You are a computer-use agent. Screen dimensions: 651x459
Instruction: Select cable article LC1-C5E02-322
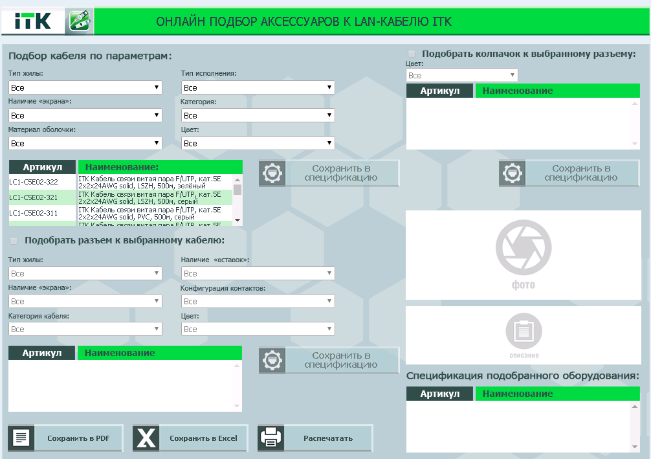point(34,182)
